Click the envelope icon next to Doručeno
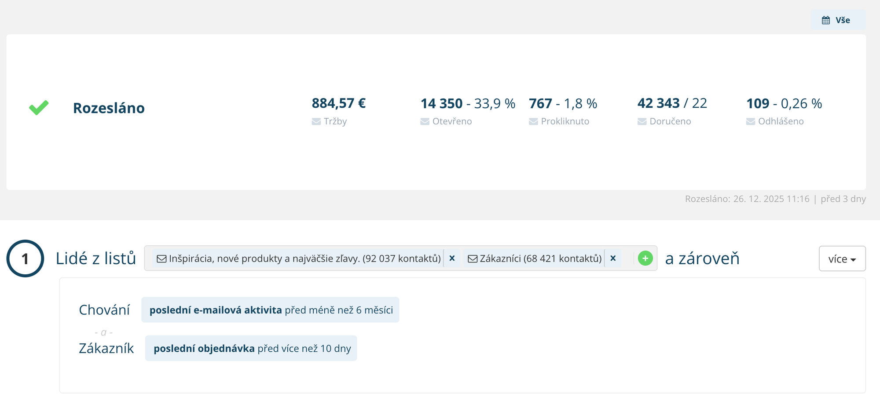The width and height of the screenshot is (880, 404). 642,122
